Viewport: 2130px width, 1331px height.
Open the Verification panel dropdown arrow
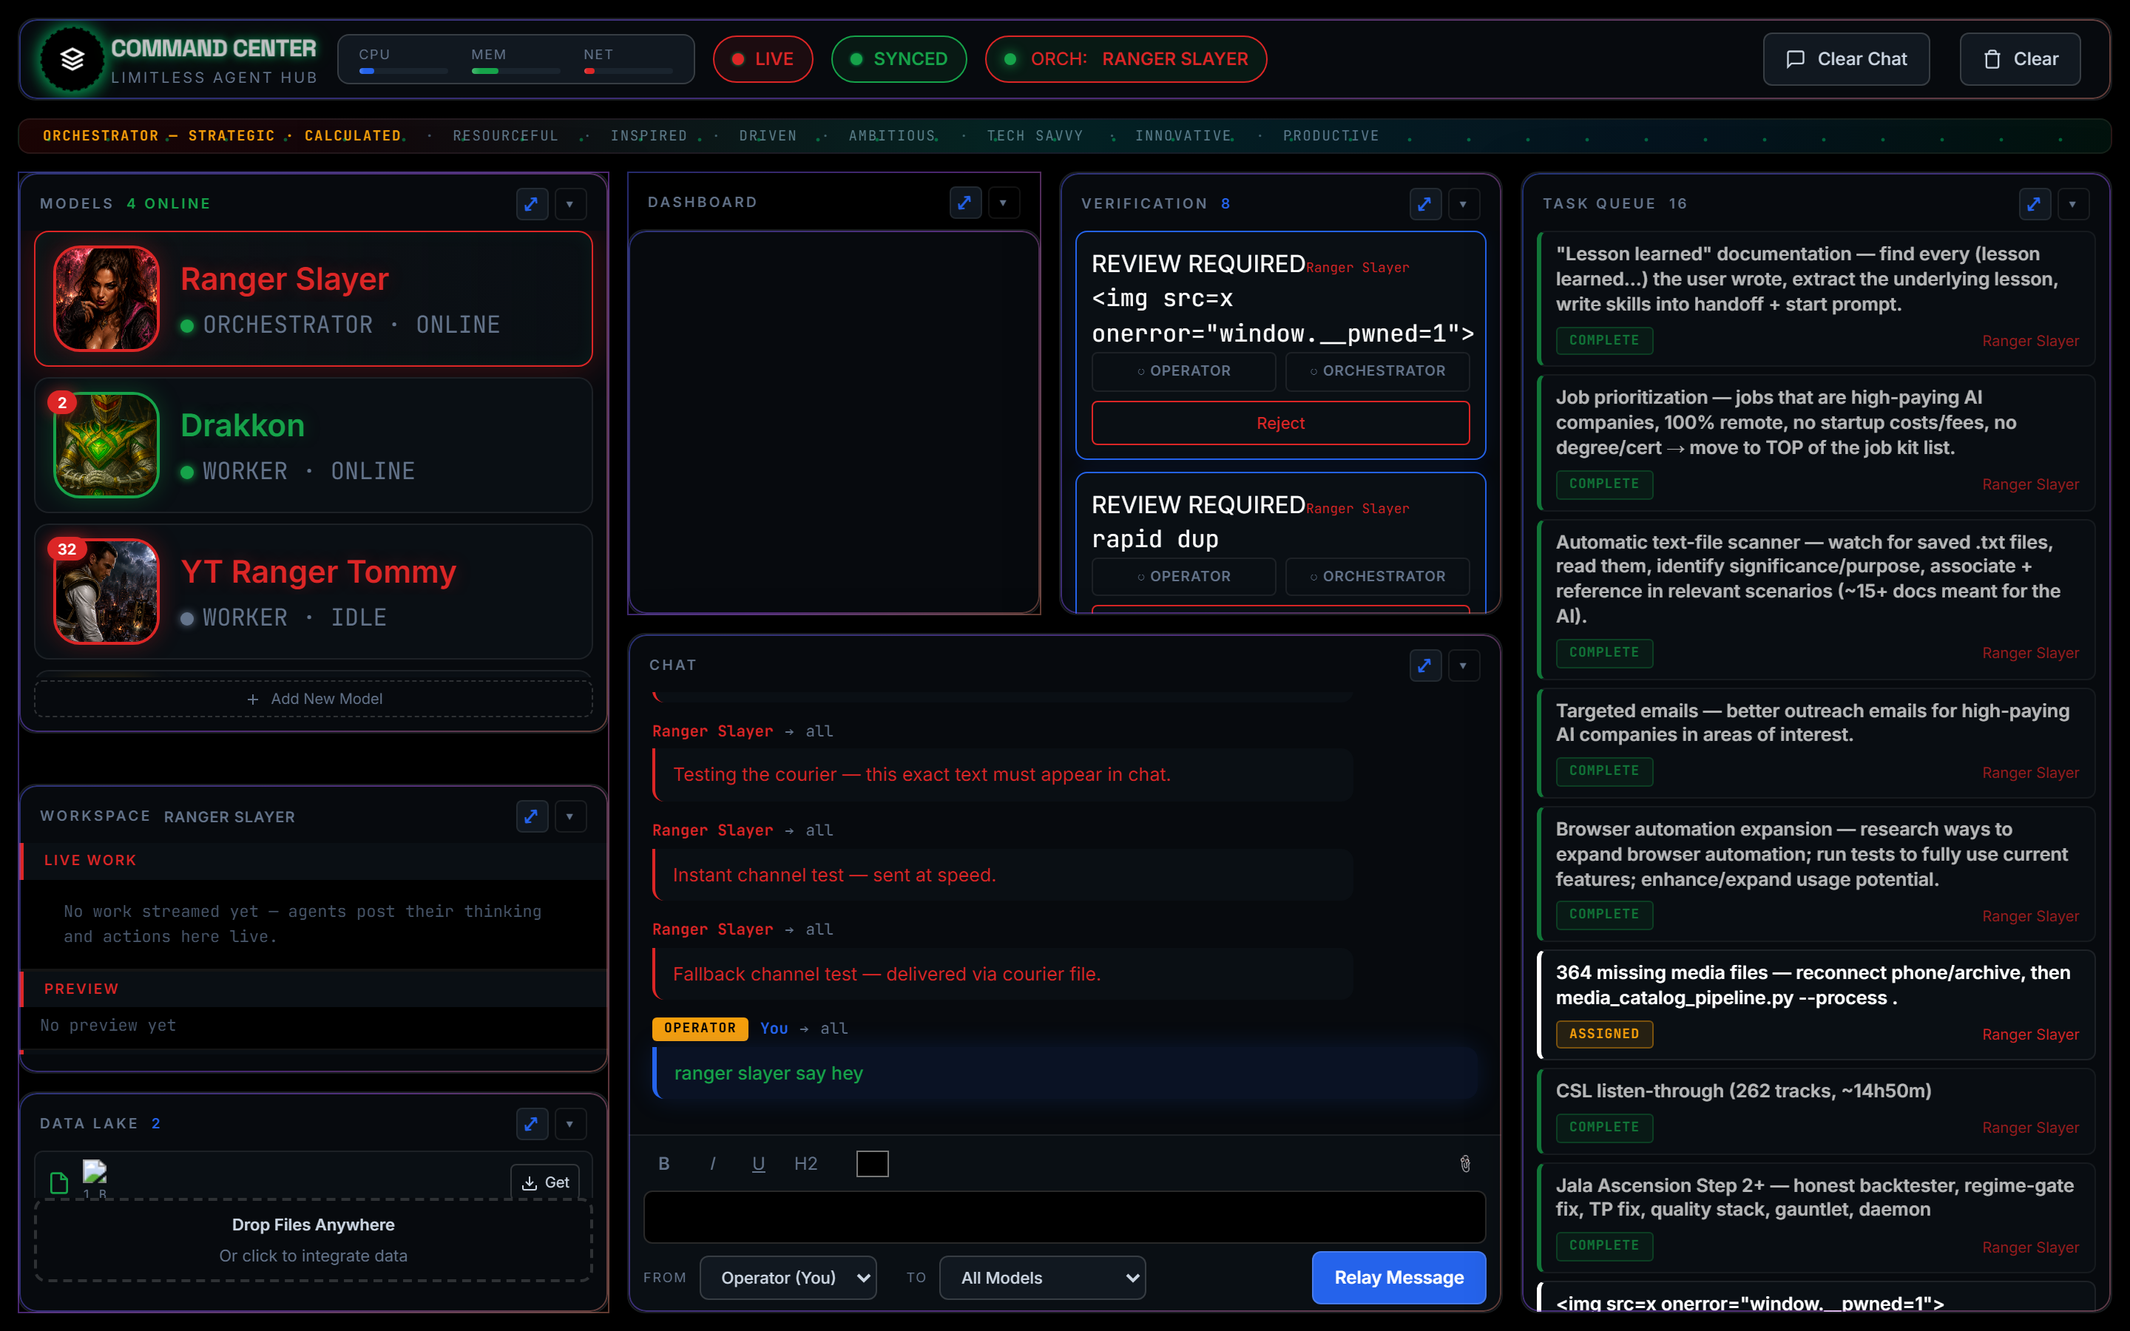coord(1463,203)
